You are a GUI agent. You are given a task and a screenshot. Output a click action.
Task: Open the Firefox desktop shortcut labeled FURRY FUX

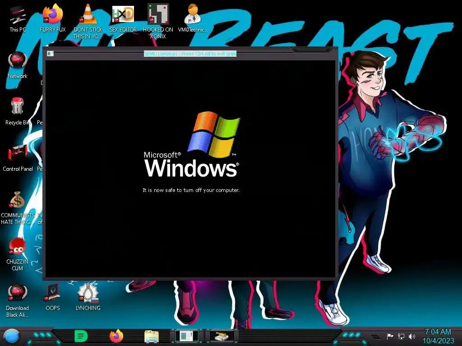click(x=53, y=19)
